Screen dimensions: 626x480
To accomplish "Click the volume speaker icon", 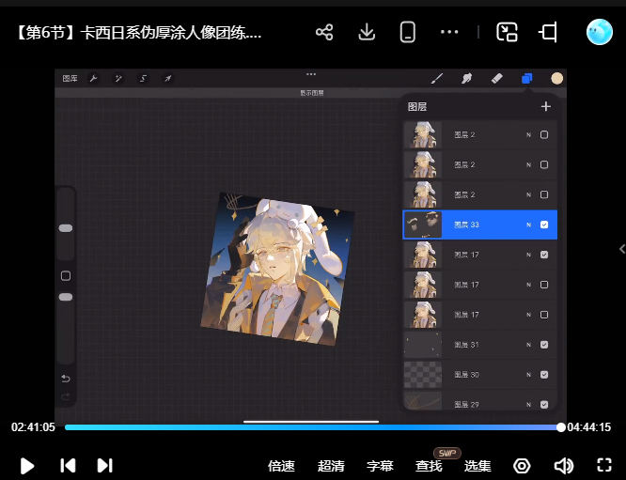I will pyautogui.click(x=564, y=466).
